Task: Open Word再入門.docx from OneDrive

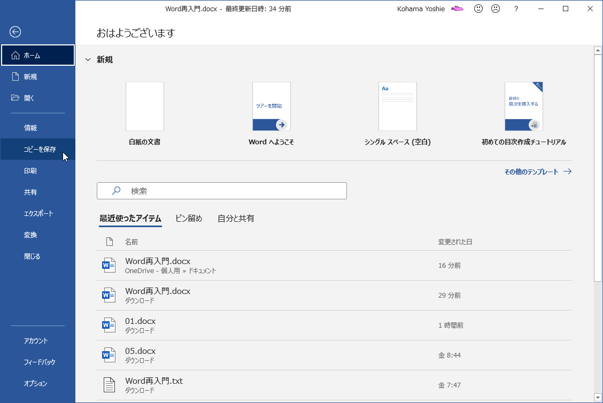Action: tap(334, 266)
